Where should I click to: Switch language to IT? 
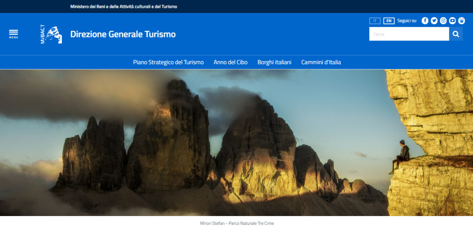pyautogui.click(x=374, y=21)
